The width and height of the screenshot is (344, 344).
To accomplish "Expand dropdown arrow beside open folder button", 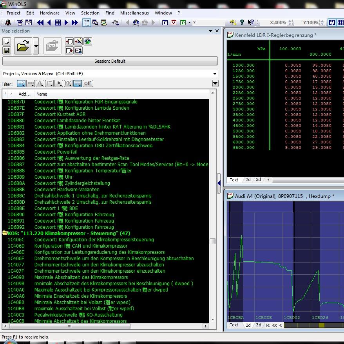I will 36,46.
